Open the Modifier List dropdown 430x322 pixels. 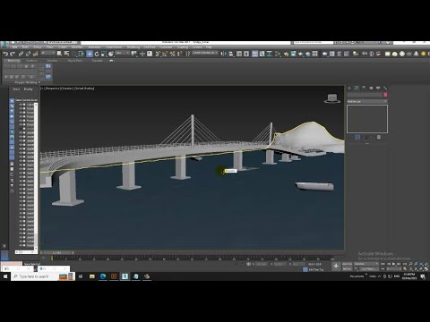click(367, 102)
